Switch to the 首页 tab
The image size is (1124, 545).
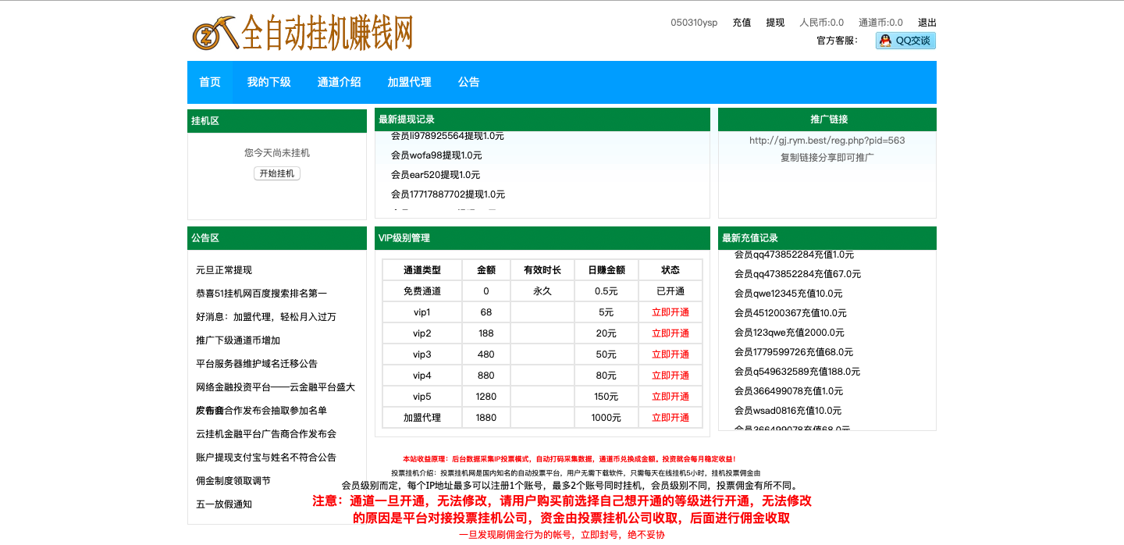tap(209, 81)
